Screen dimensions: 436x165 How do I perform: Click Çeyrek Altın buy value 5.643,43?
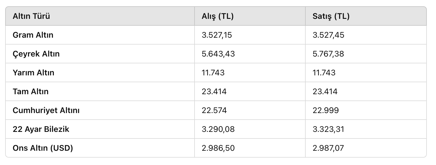[218, 54]
